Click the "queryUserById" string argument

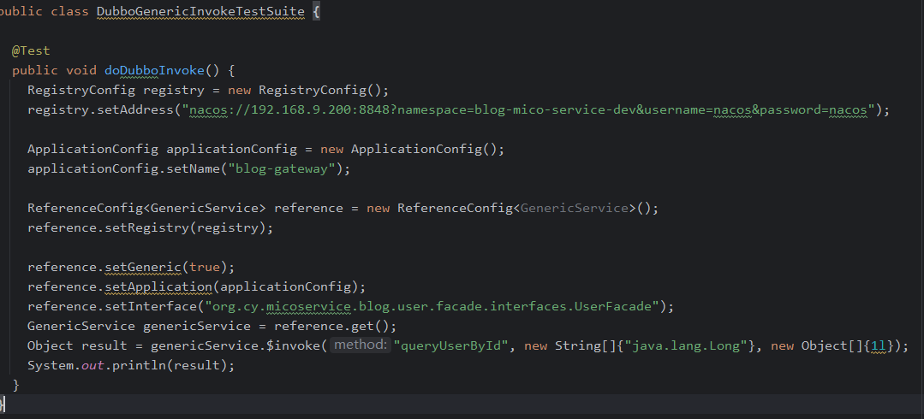point(450,345)
